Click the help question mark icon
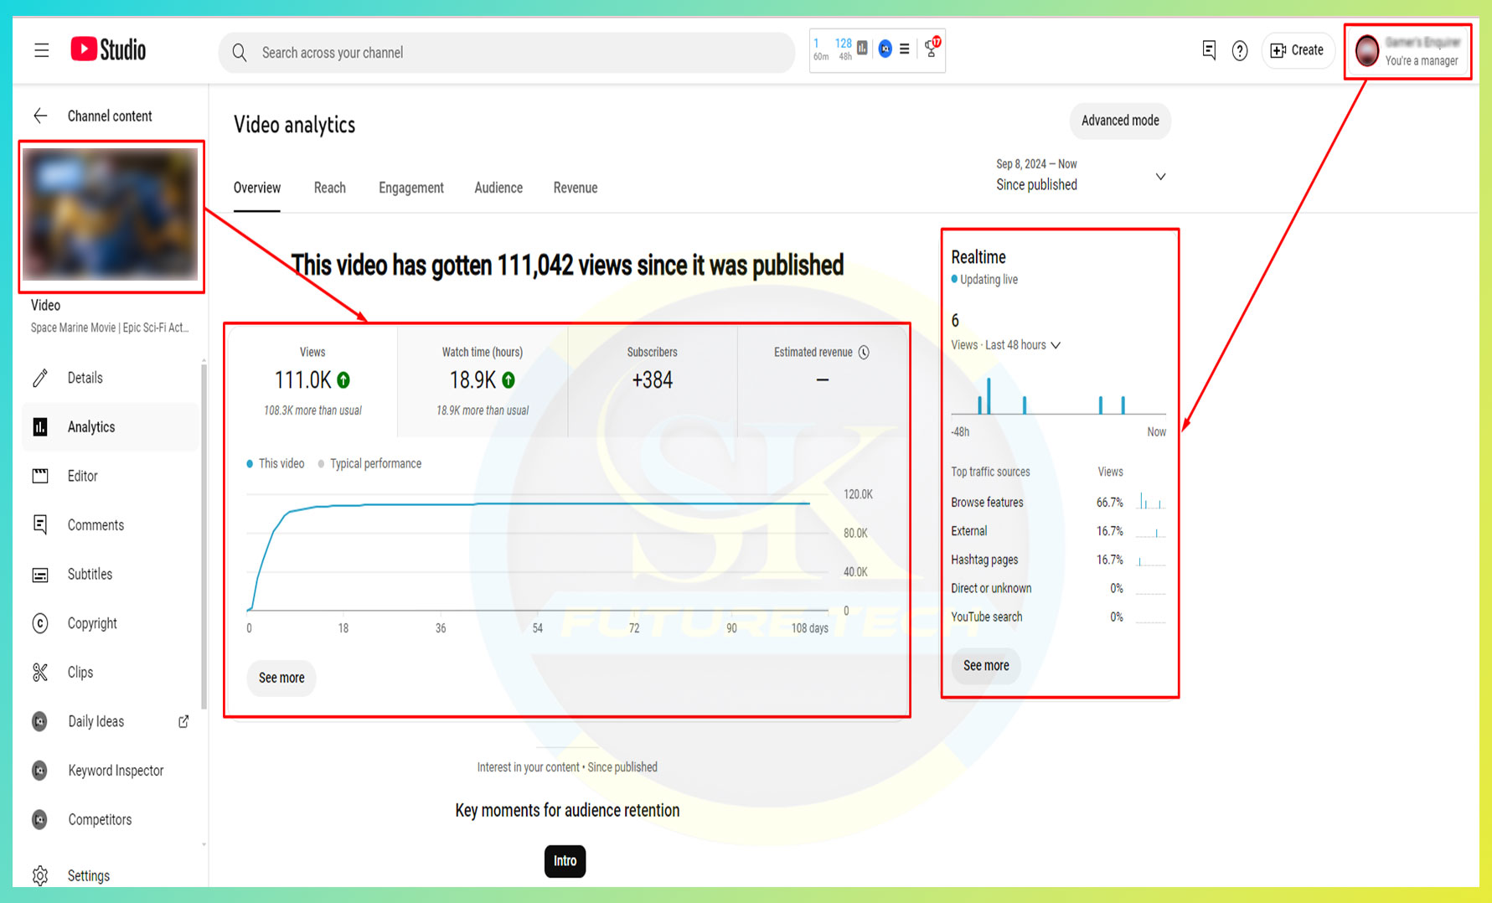 point(1240,51)
